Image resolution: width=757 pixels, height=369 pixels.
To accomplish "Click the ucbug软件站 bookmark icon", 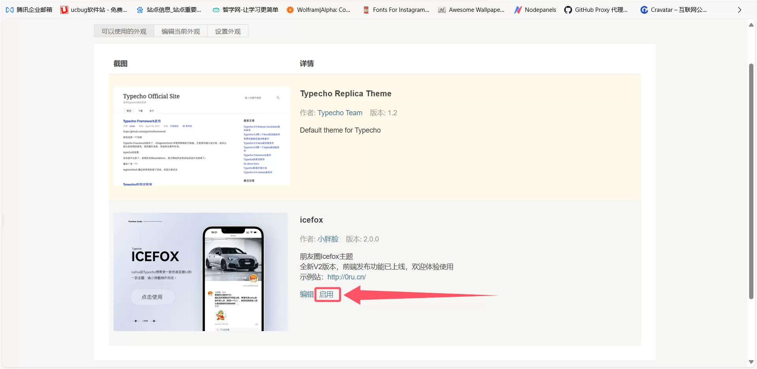I will (64, 10).
